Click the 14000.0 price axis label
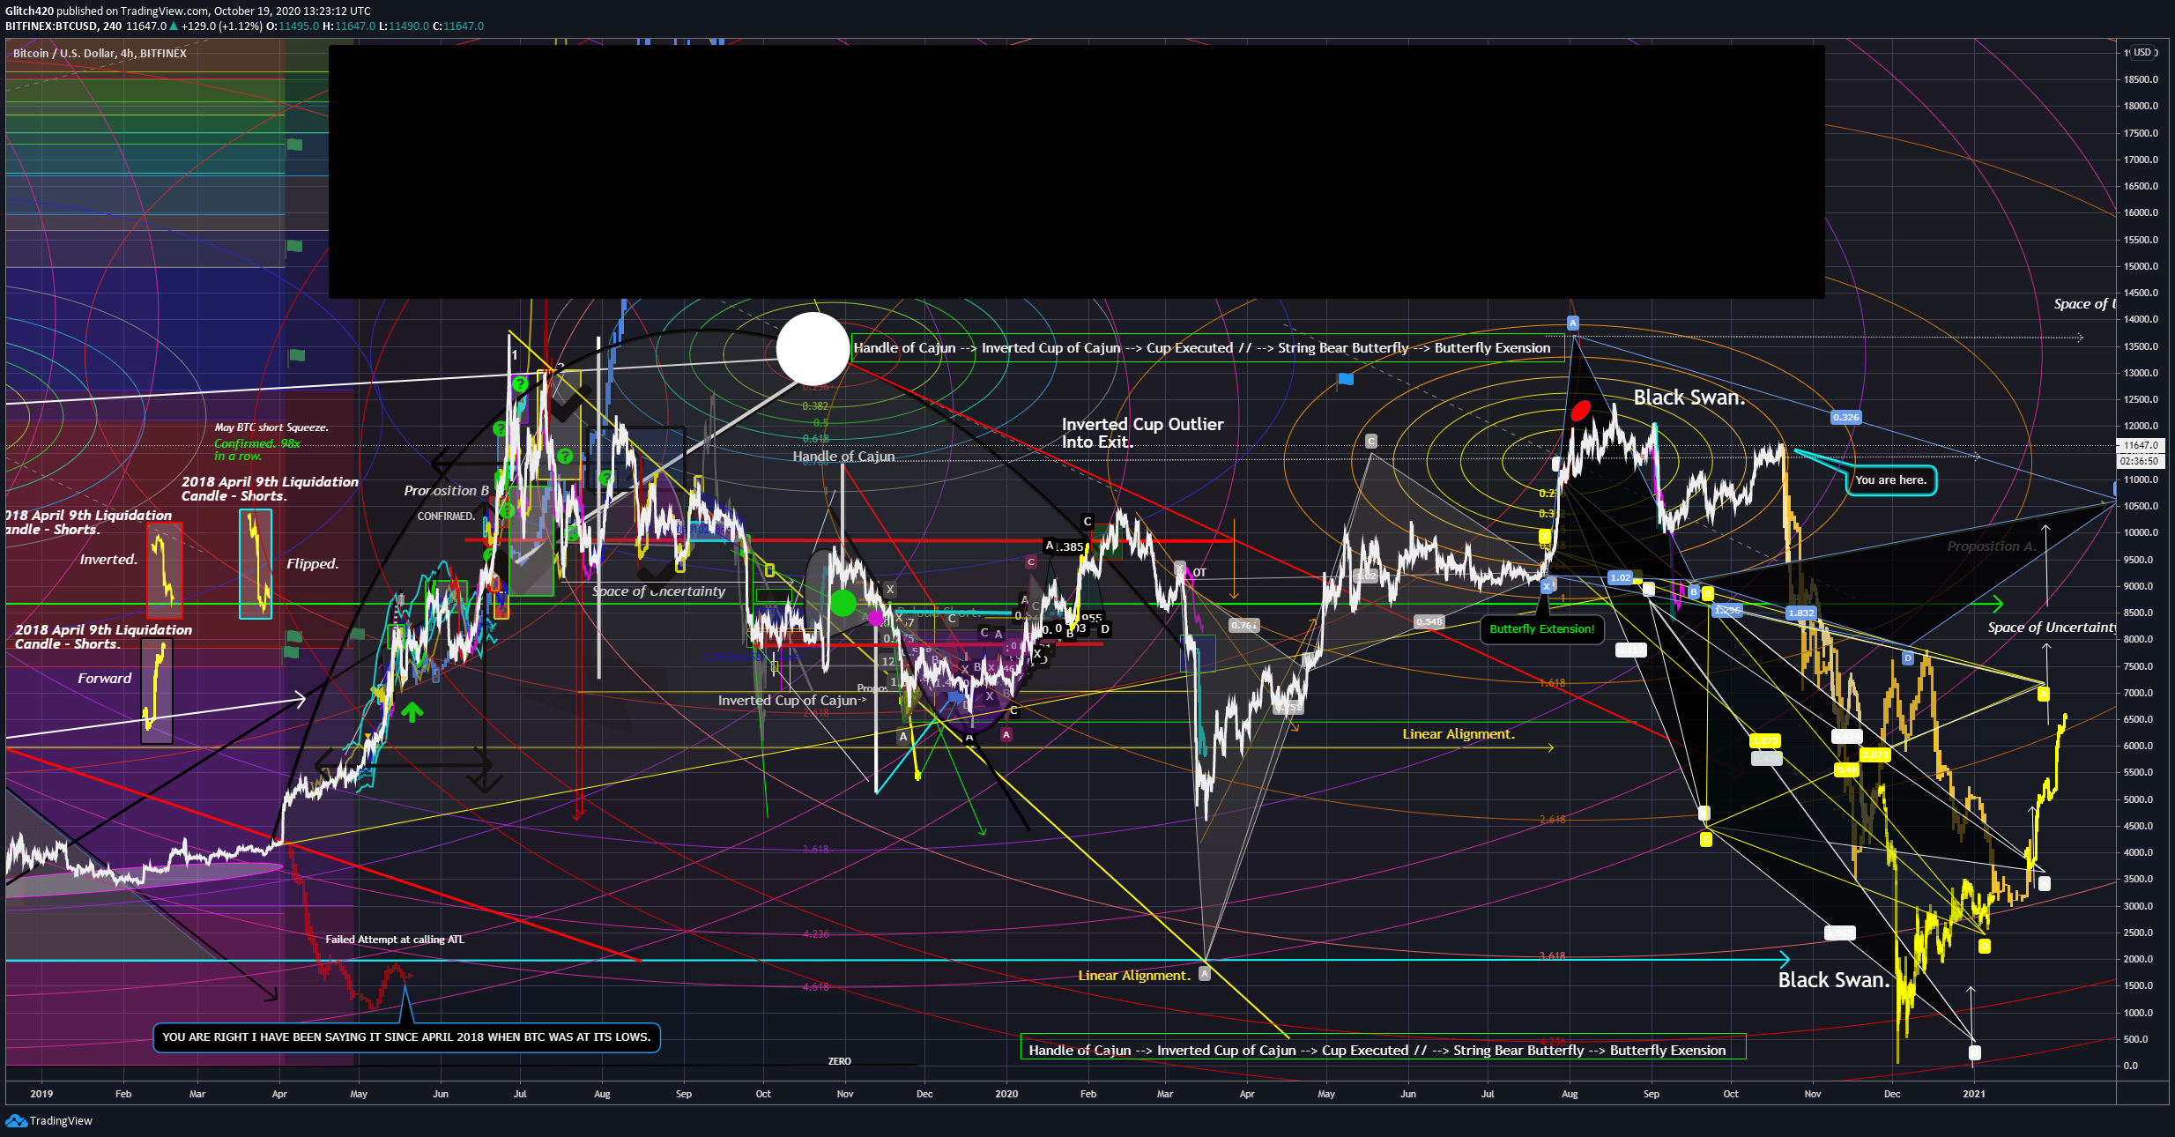2175x1137 pixels. pyautogui.click(x=2141, y=319)
